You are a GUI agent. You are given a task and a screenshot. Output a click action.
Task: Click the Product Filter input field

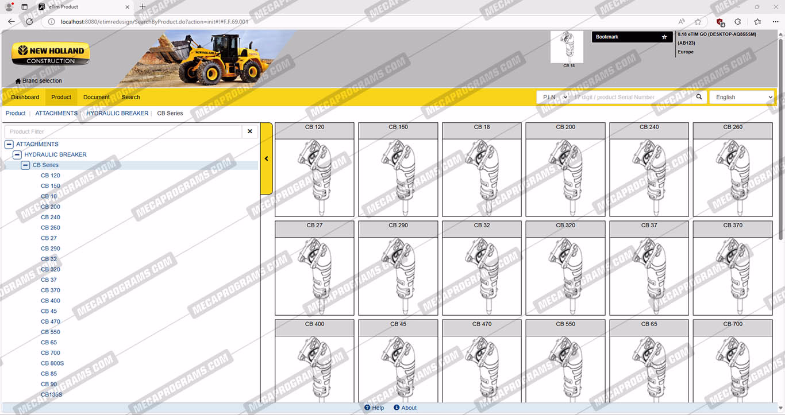point(124,131)
